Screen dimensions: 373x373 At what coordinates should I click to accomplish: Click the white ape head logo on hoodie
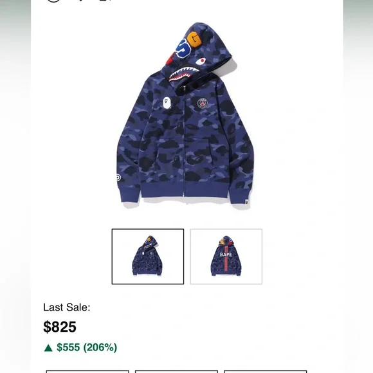point(167,104)
